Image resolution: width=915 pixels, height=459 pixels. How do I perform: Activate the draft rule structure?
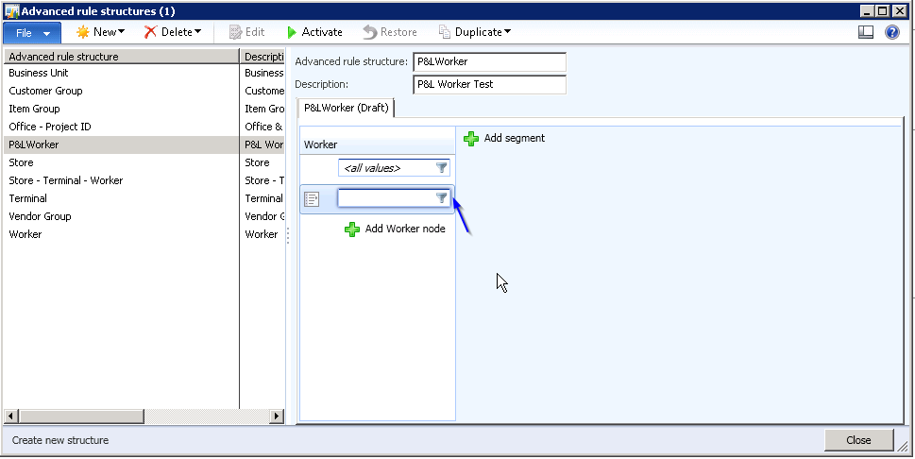(314, 32)
